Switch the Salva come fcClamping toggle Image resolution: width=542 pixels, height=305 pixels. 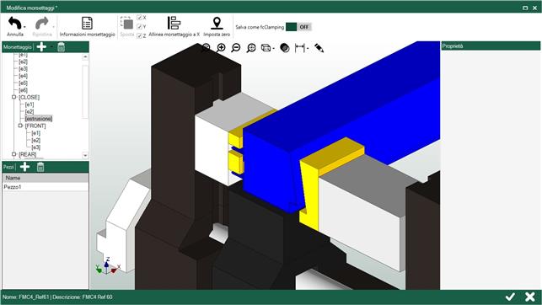pos(298,27)
